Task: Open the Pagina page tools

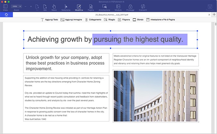Action: pos(91,8)
